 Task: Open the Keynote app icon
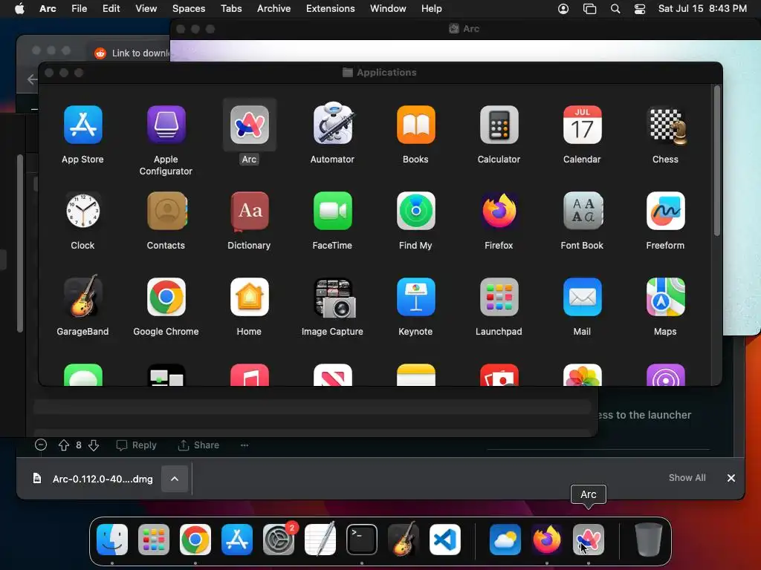416,297
